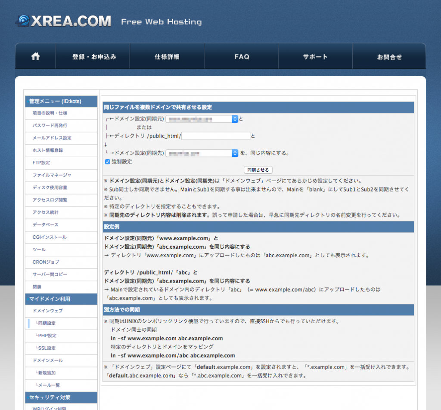The height and width of the screenshot is (410, 441).
Task: Click the home icon in navigation bar
Action: pos(35,56)
